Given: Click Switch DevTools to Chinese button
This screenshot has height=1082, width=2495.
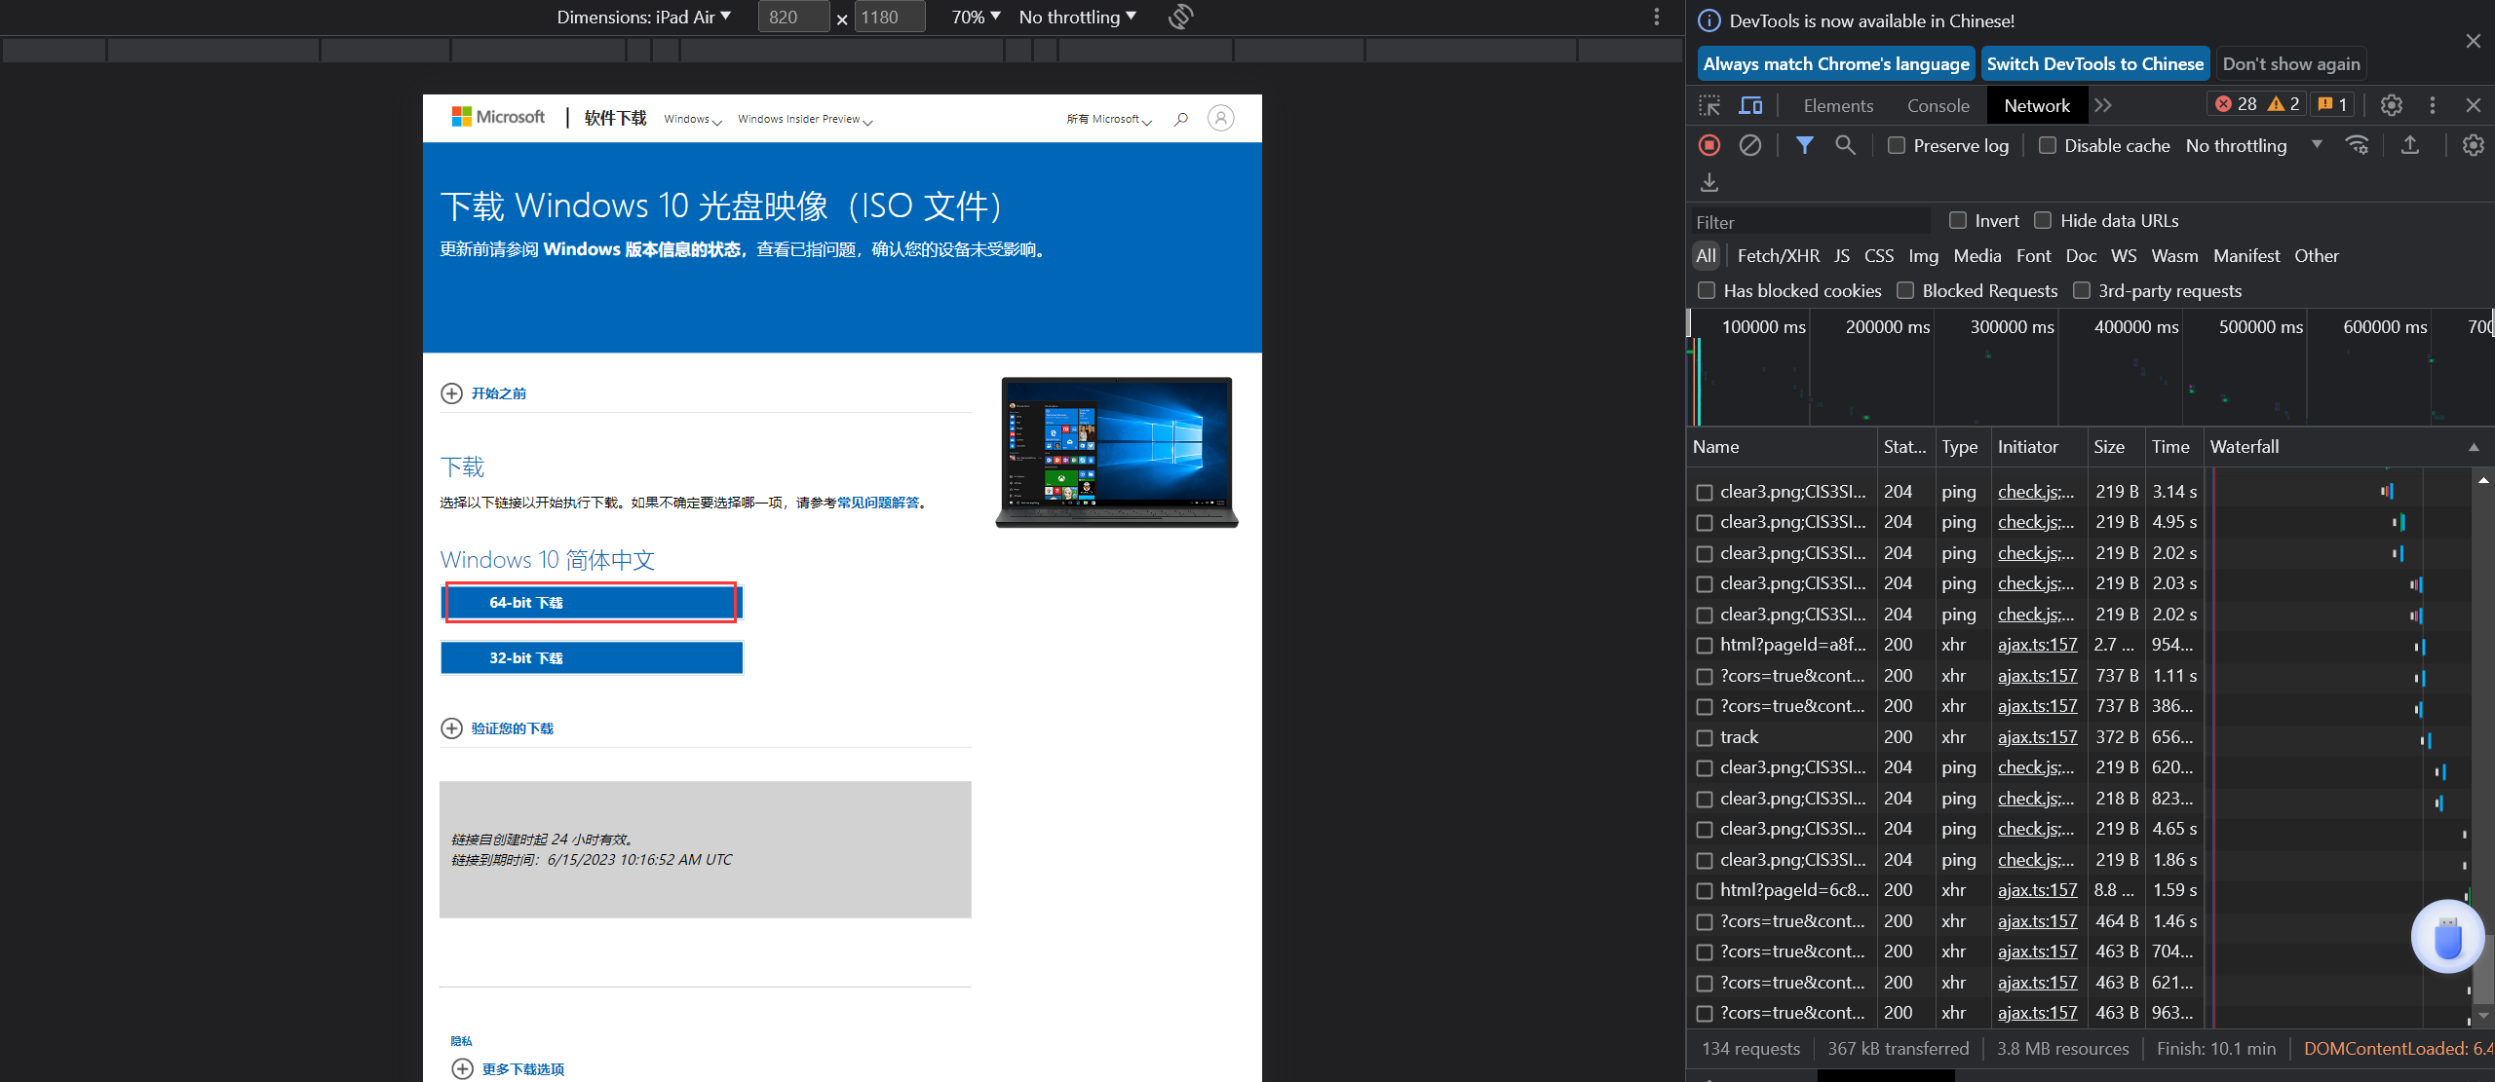Looking at the screenshot, I should tap(2094, 63).
